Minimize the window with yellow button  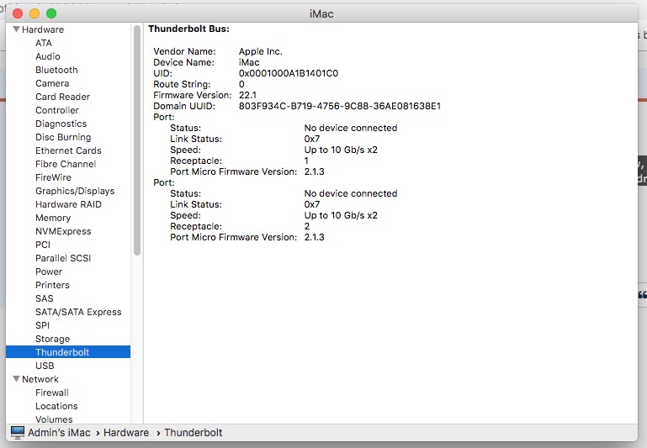[x=34, y=13]
